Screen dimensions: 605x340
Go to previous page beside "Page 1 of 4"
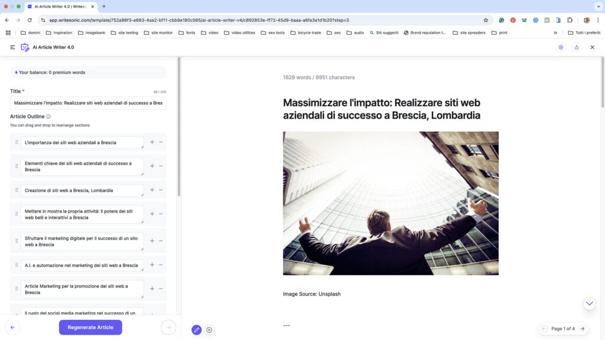coord(544,329)
